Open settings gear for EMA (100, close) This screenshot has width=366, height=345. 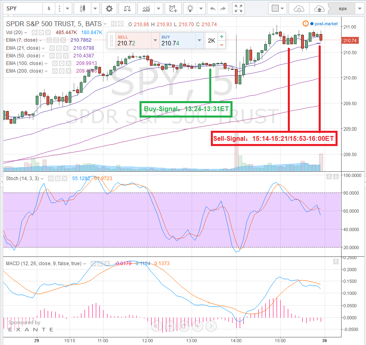pos(62,63)
